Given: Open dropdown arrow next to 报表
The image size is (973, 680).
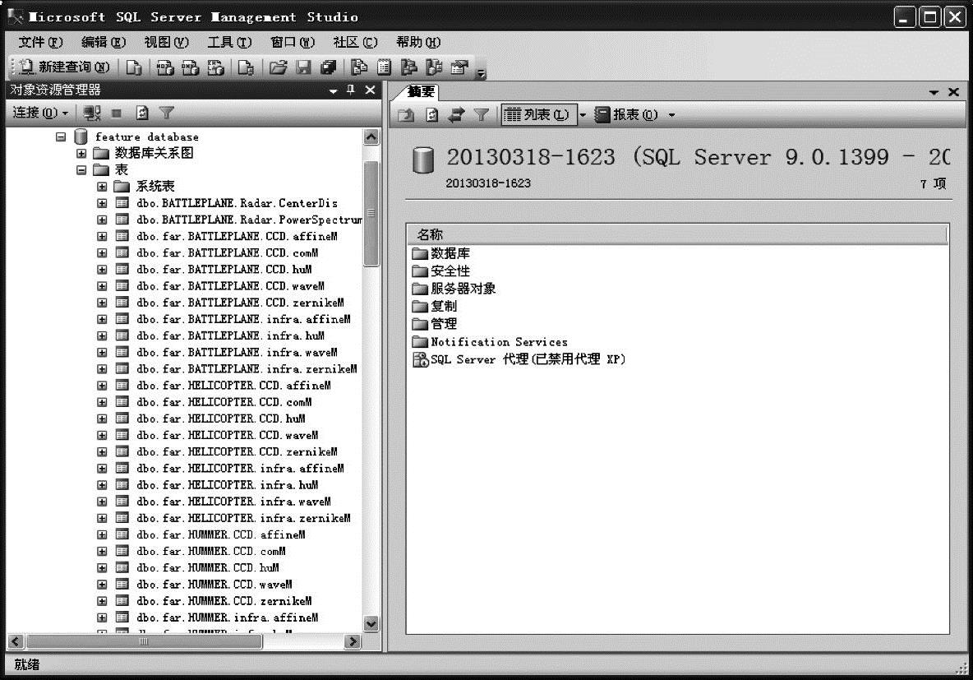Looking at the screenshot, I should click(671, 115).
